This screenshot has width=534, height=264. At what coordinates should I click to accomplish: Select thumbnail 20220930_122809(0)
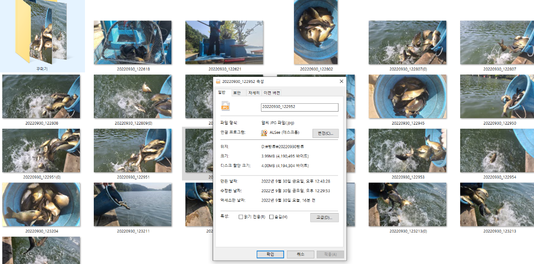[x=133, y=96]
